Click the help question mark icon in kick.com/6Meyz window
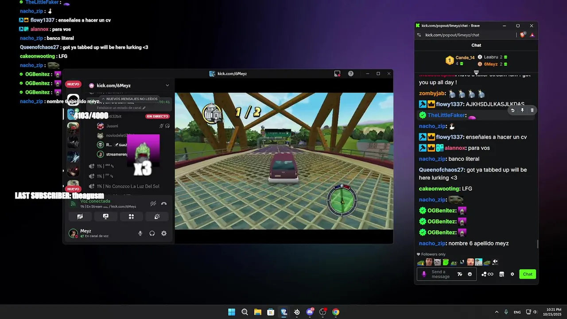 351,74
